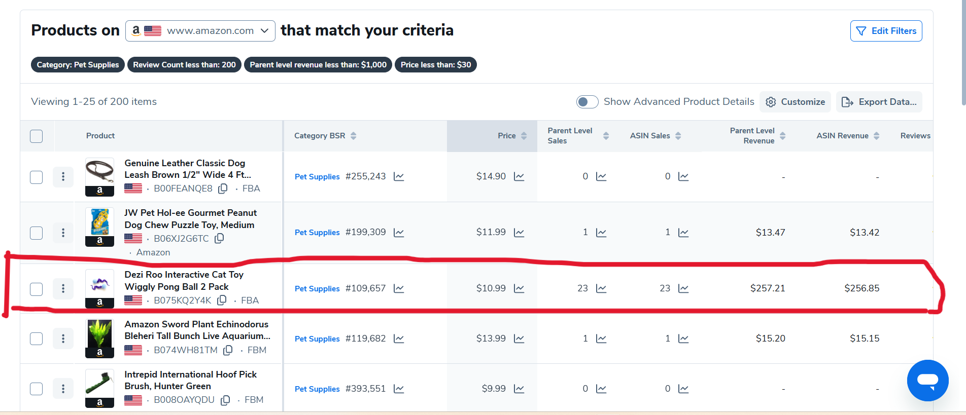Image resolution: width=966 pixels, height=415 pixels.
Task: Open Dezi Roo Interactive Cat Toy title
Action: pos(184,281)
